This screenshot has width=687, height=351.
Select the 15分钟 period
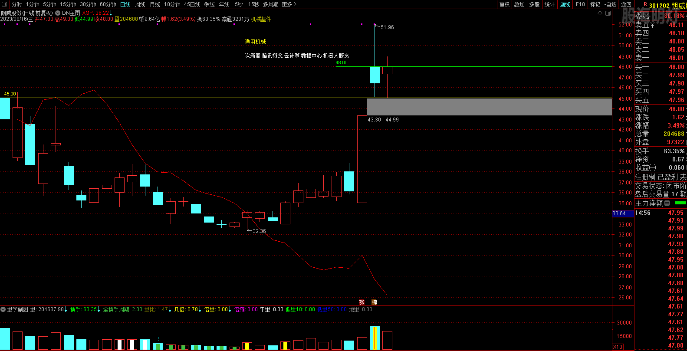pos(68,4)
